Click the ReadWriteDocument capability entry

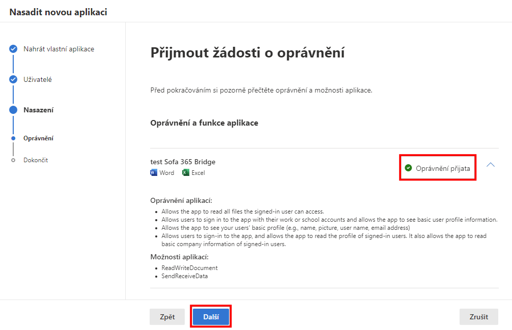[189, 268]
